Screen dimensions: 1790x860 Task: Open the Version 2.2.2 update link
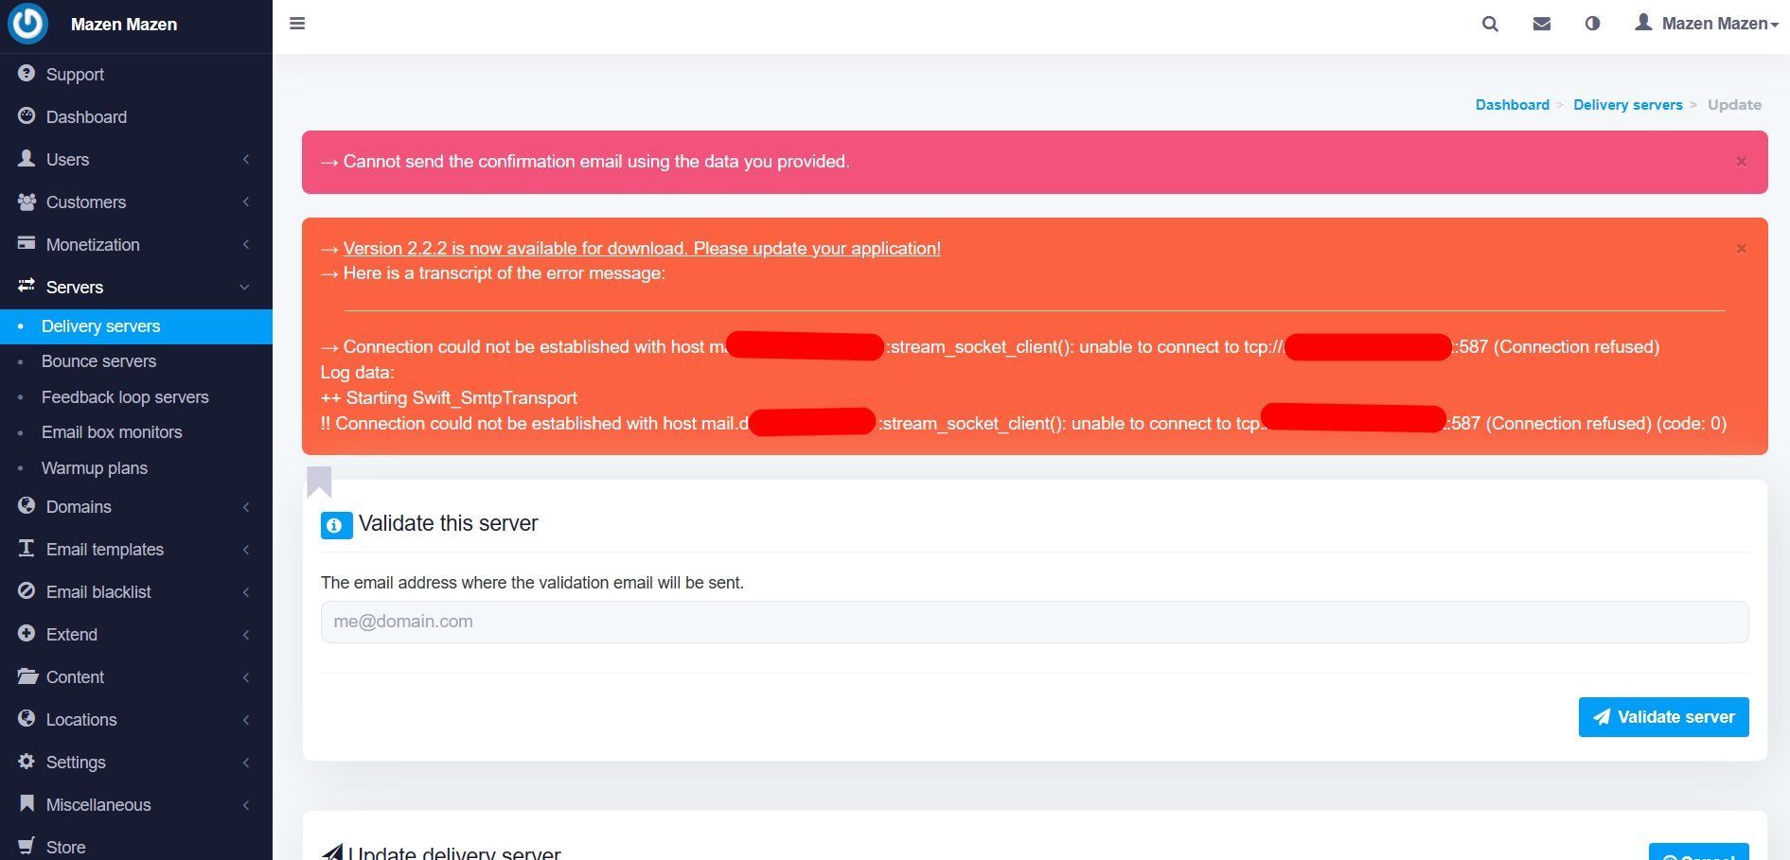(x=642, y=248)
